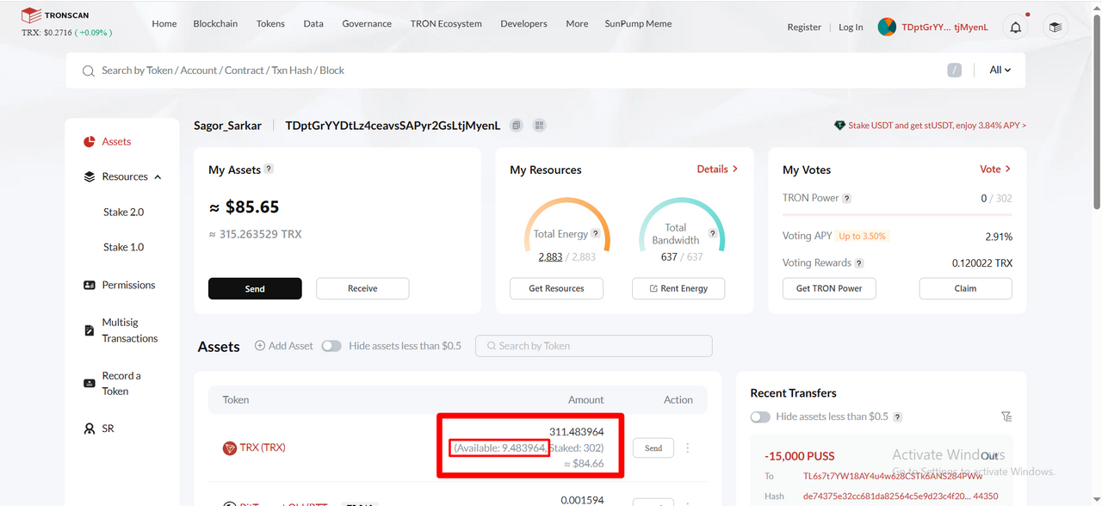Click the main search input field
The width and height of the screenshot is (1102, 506).
point(517,71)
